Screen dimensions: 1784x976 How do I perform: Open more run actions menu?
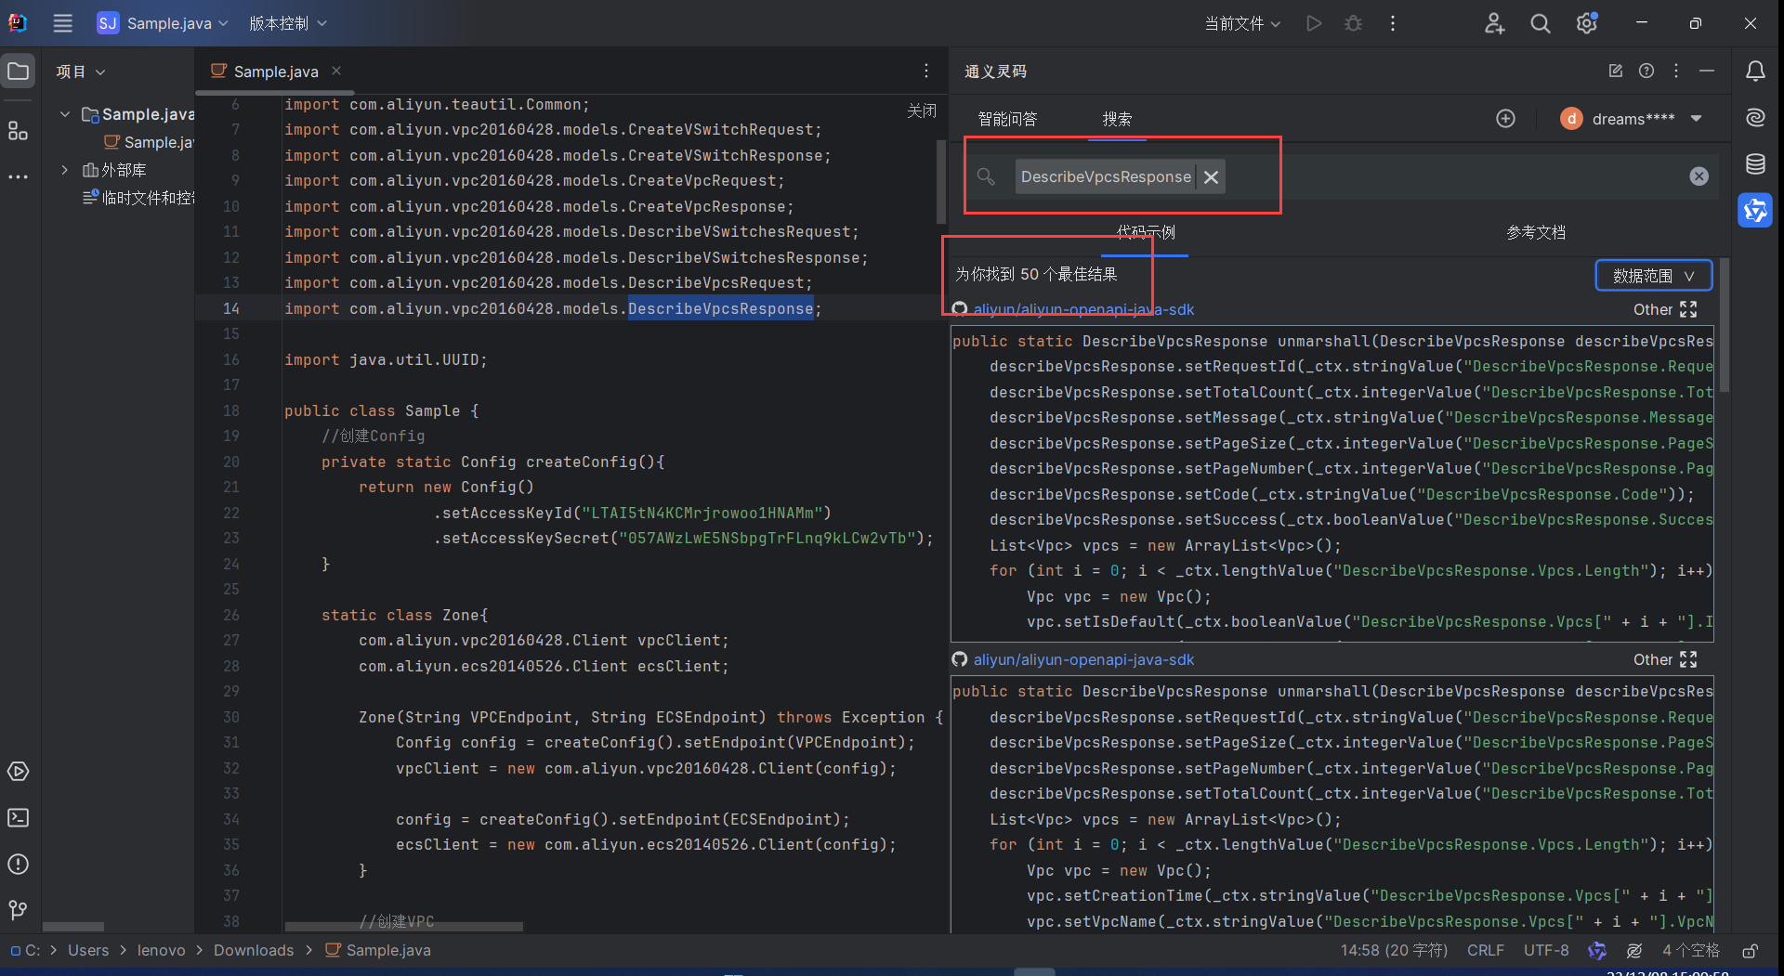tap(1392, 23)
